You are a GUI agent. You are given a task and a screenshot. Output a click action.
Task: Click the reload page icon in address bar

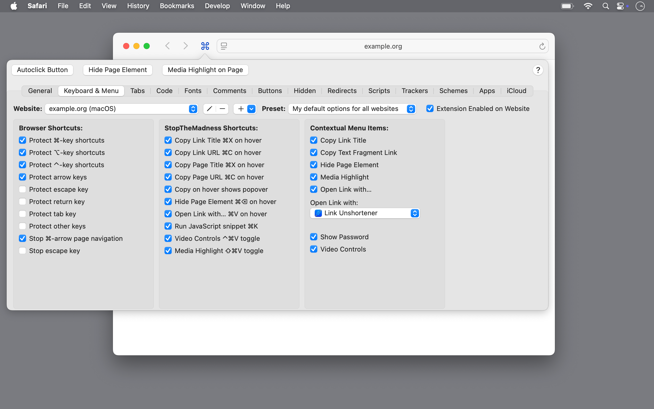(542, 46)
